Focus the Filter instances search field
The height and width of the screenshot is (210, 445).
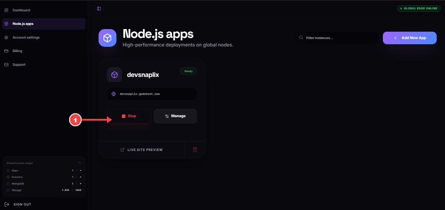(337, 38)
